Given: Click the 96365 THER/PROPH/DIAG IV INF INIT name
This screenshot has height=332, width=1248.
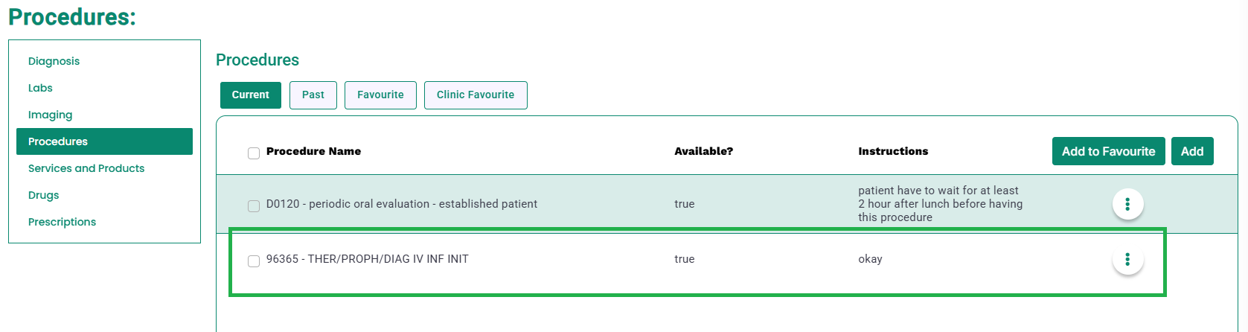Looking at the screenshot, I should pyautogui.click(x=368, y=259).
